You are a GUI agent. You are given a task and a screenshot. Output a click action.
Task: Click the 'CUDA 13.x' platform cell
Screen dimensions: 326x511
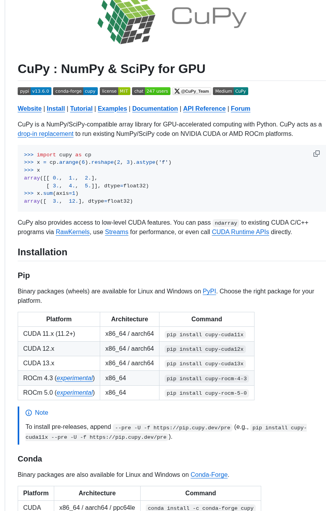[x=59, y=363]
